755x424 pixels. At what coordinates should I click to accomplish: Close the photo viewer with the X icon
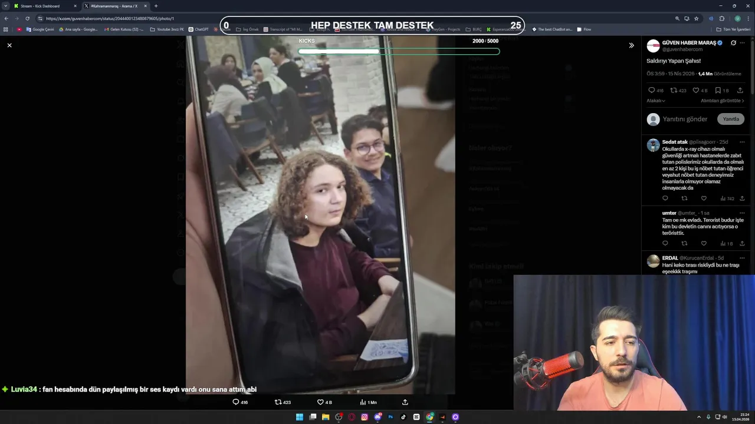9,45
